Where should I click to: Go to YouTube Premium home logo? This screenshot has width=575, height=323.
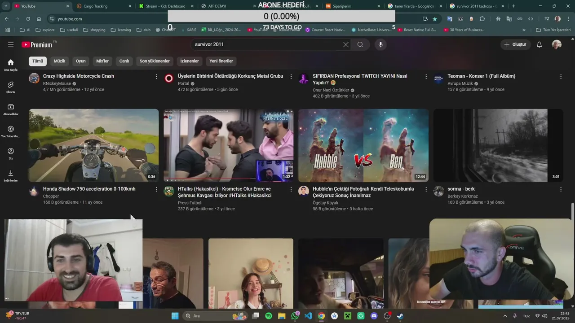(x=37, y=44)
